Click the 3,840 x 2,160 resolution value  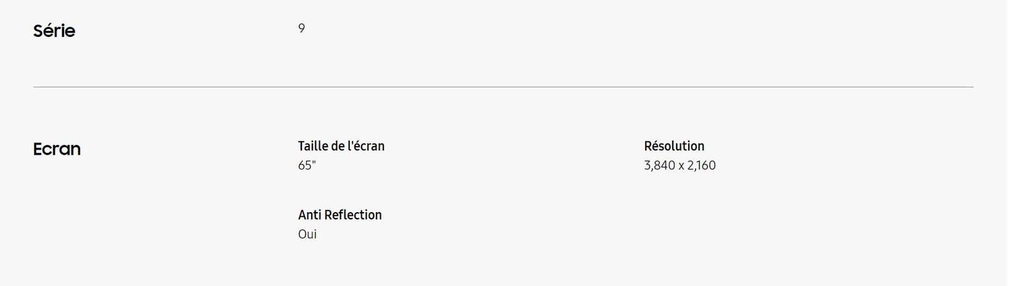click(x=680, y=165)
